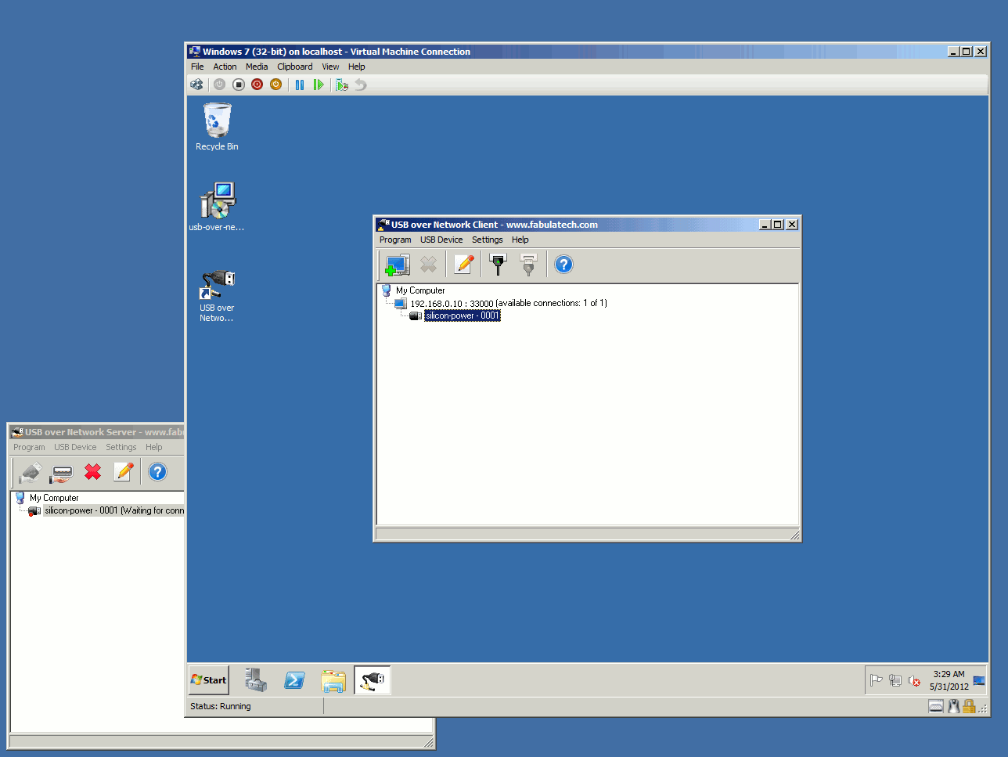Click the blue Help icon in Client toolbar

(563, 265)
